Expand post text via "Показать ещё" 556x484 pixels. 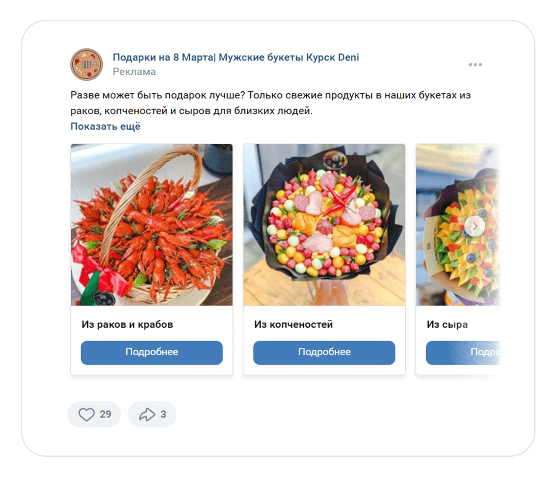click(x=105, y=127)
